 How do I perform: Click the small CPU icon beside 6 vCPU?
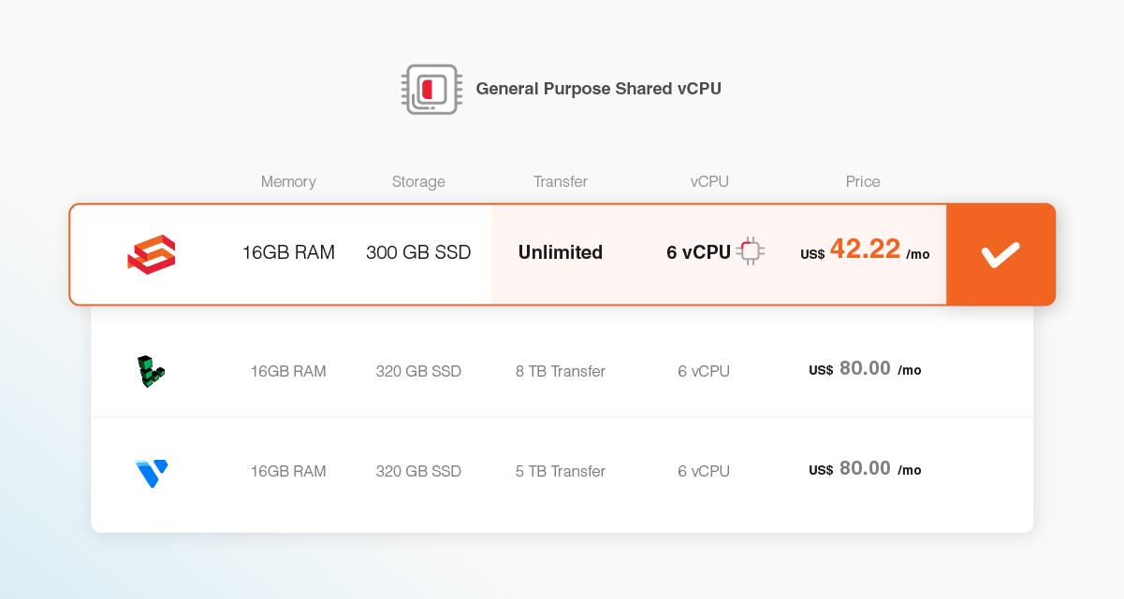752,251
